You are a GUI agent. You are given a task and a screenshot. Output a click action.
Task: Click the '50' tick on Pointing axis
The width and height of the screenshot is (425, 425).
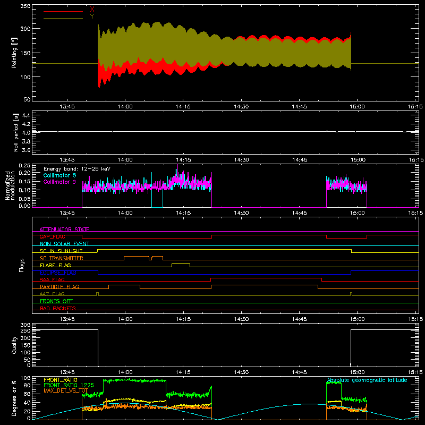pyautogui.click(x=27, y=99)
